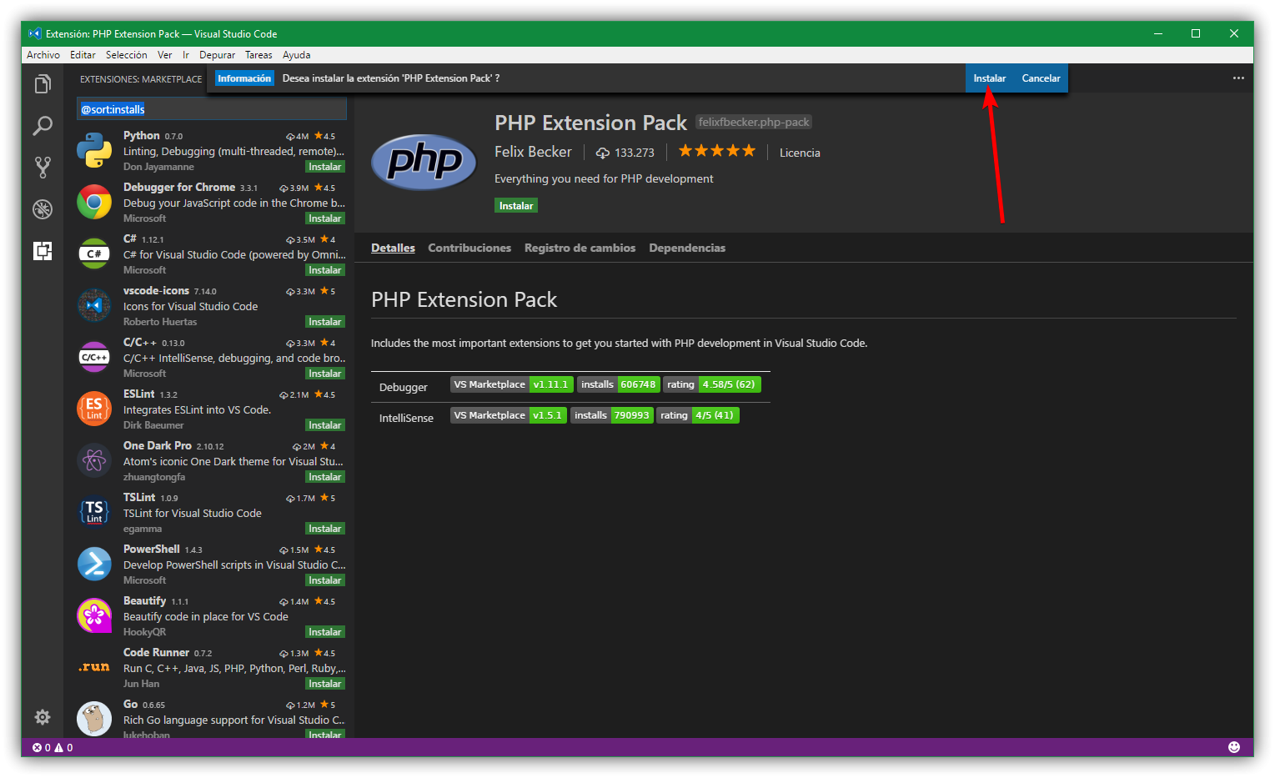The width and height of the screenshot is (1275, 778).
Task: Click the Debugger for Chrome icon
Action: pyautogui.click(x=94, y=203)
